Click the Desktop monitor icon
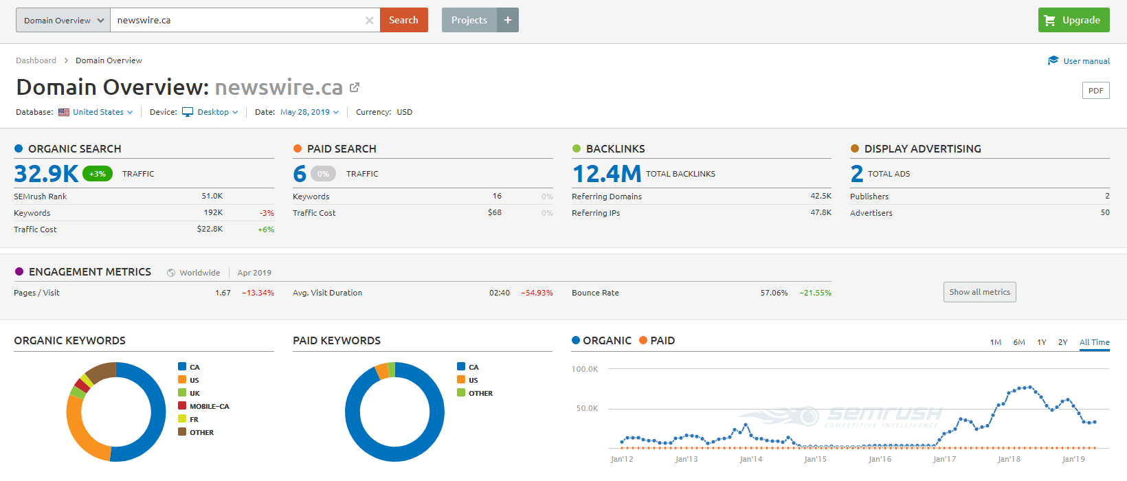The image size is (1127, 481). coord(188,112)
